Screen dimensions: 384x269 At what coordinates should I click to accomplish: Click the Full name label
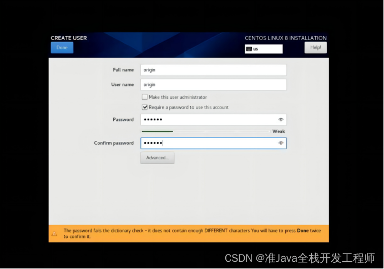[123, 70]
